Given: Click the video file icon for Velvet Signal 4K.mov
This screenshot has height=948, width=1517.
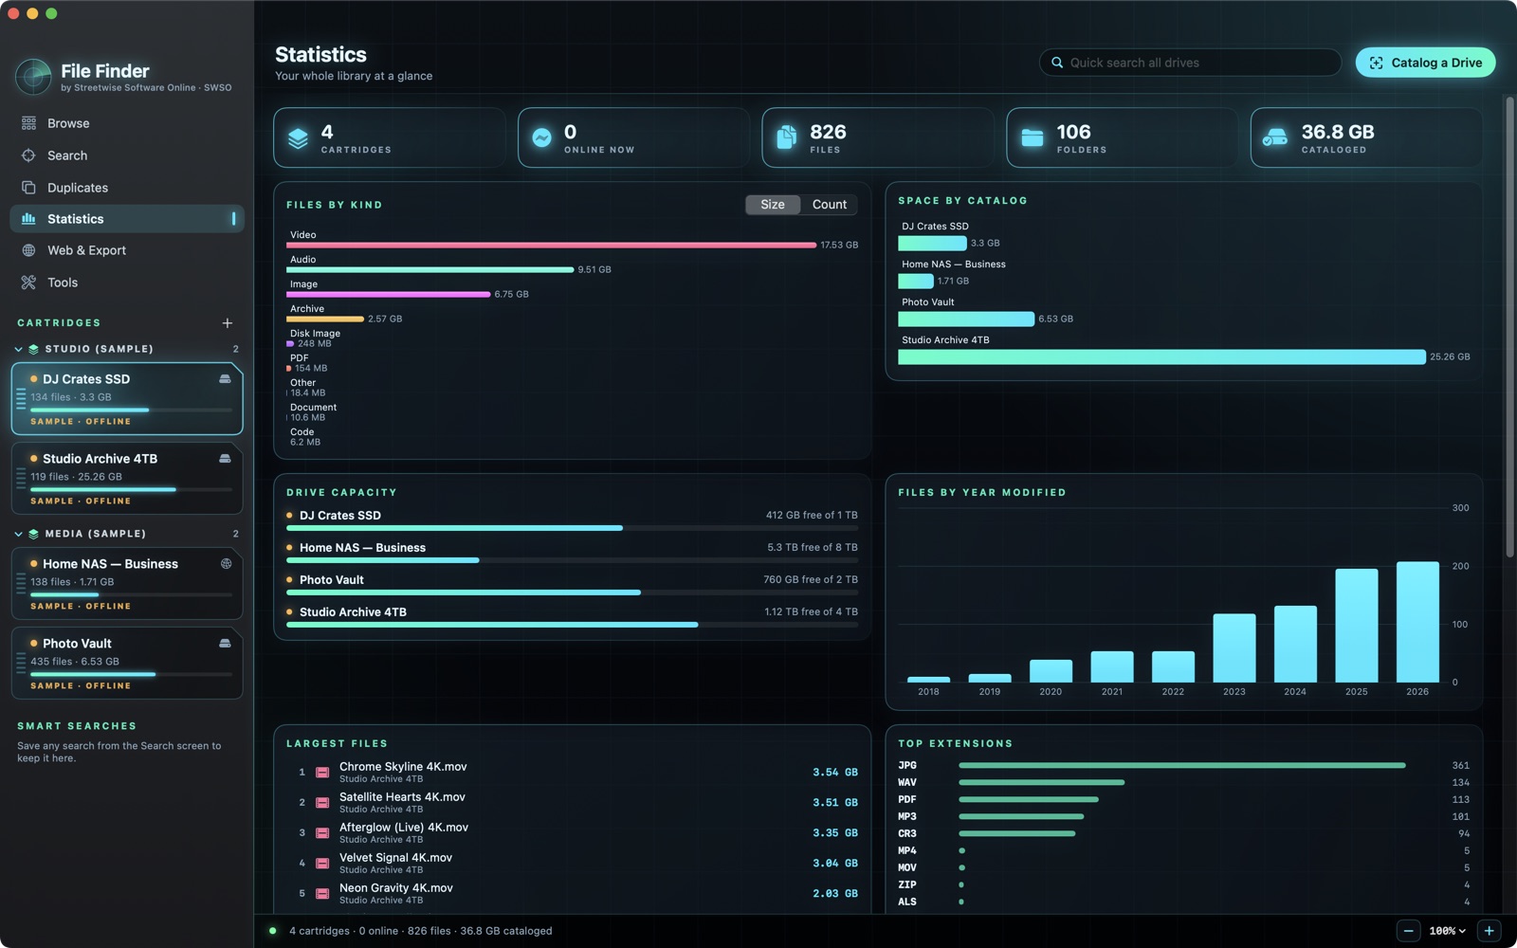Looking at the screenshot, I should pos(322,864).
